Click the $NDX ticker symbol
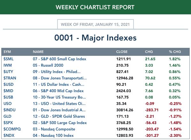The width and height of the screenshot is (191, 140). (9, 136)
